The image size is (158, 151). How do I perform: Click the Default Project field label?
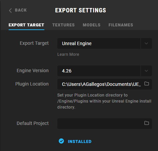pos(33,123)
